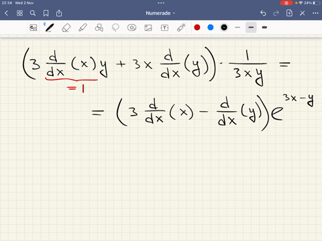Go back using the left chevron
The image size is (322, 241).
tap(6, 13)
